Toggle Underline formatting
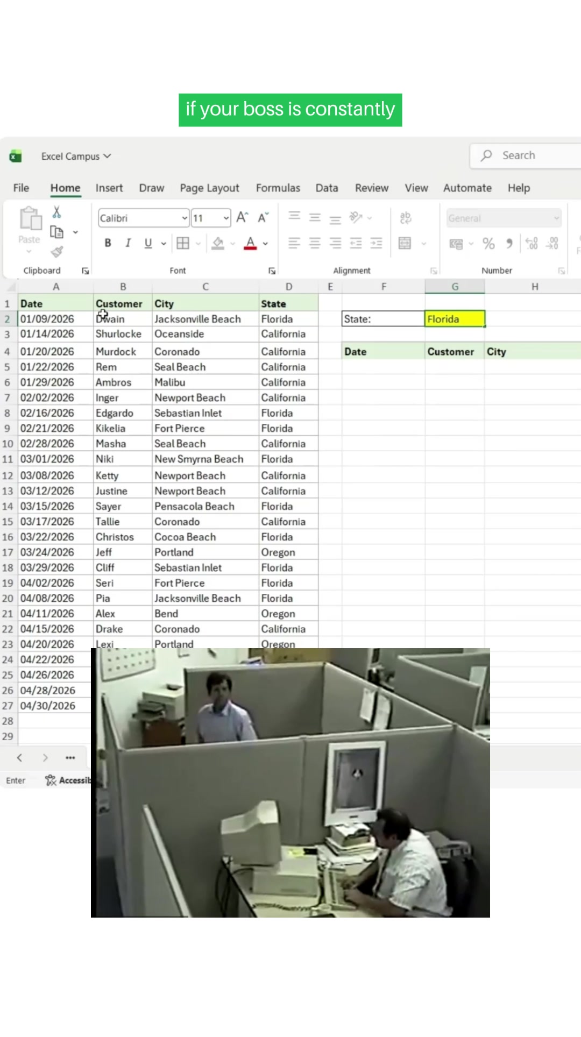Image resolution: width=581 pixels, height=1037 pixels. pos(148,243)
